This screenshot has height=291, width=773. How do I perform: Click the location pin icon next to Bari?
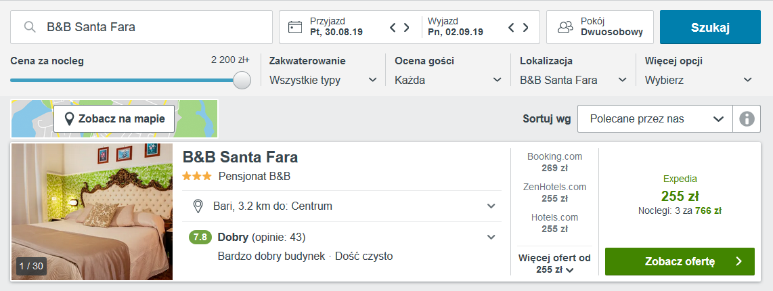[198, 206]
